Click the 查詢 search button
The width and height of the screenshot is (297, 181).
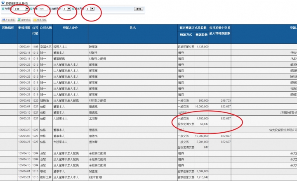coord(139,9)
